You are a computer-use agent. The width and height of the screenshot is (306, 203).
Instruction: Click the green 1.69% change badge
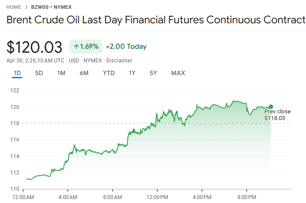[86, 46]
